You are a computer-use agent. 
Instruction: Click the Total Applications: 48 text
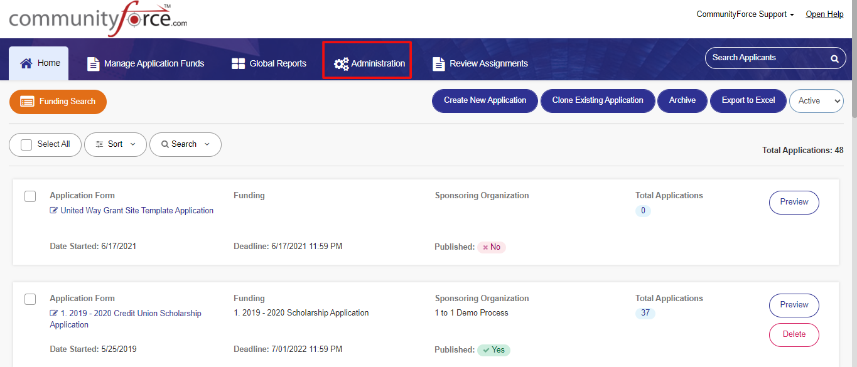click(803, 151)
